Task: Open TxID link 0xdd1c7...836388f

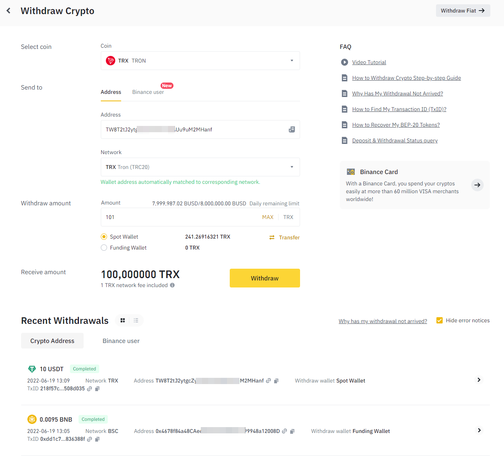Action: tap(89, 439)
